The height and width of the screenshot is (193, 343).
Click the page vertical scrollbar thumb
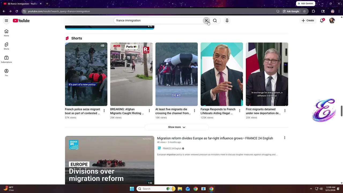point(342,111)
